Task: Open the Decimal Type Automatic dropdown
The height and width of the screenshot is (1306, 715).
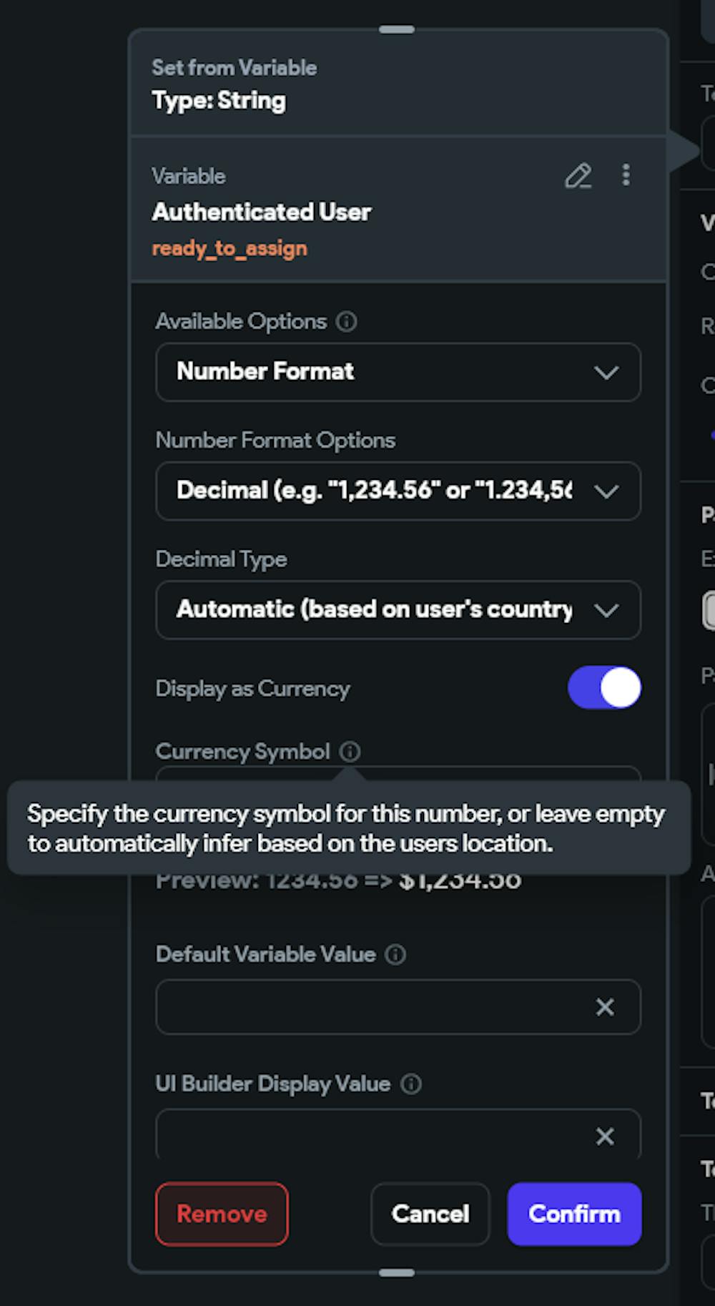Action: point(398,610)
